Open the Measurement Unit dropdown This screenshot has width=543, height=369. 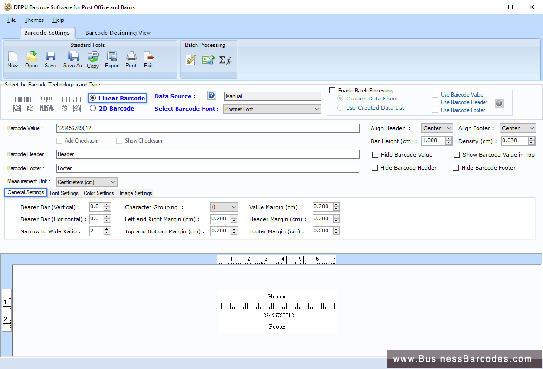click(x=86, y=182)
